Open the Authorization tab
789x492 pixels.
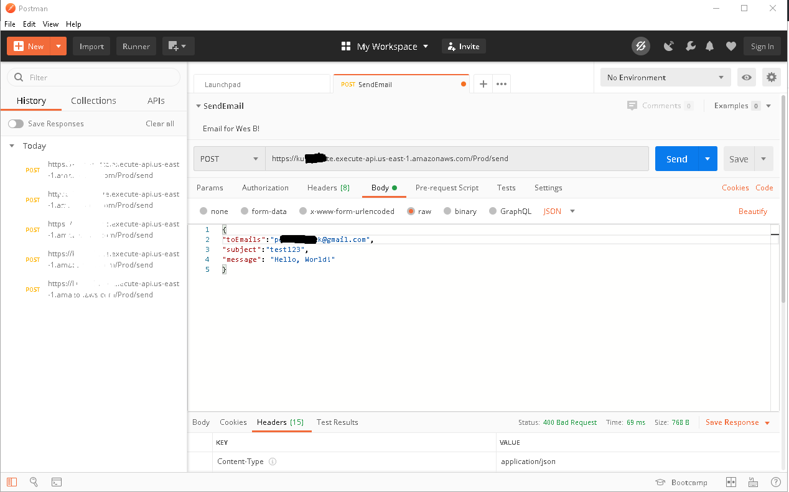pos(265,188)
